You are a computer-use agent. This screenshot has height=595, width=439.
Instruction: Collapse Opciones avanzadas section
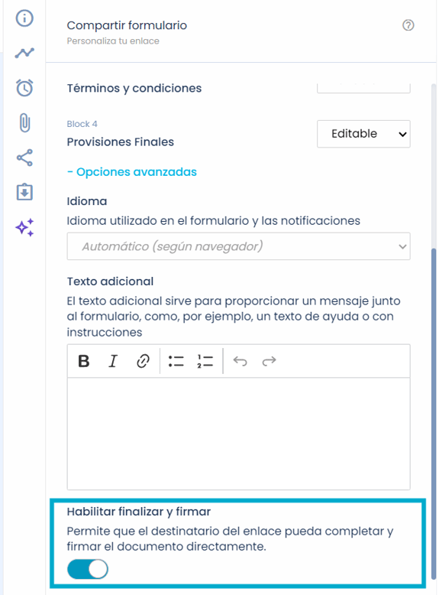pos(132,172)
